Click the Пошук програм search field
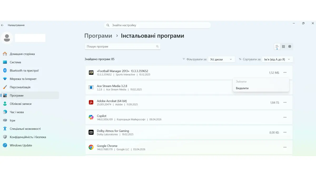 click(120, 46)
